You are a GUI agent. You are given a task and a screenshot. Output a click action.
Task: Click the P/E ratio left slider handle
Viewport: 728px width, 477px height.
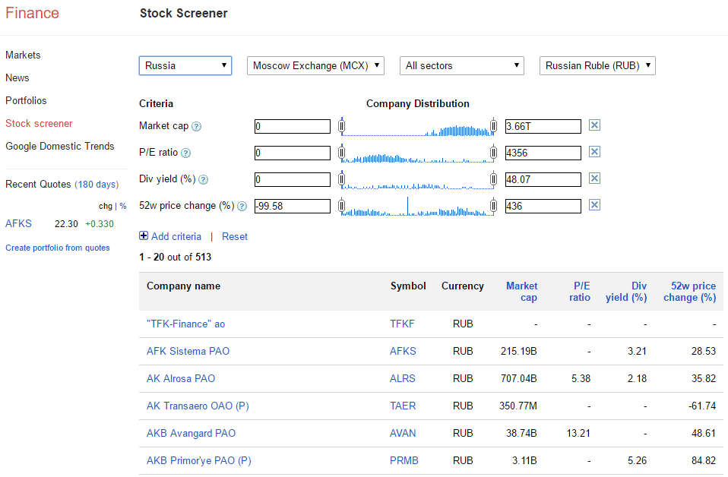click(x=342, y=152)
